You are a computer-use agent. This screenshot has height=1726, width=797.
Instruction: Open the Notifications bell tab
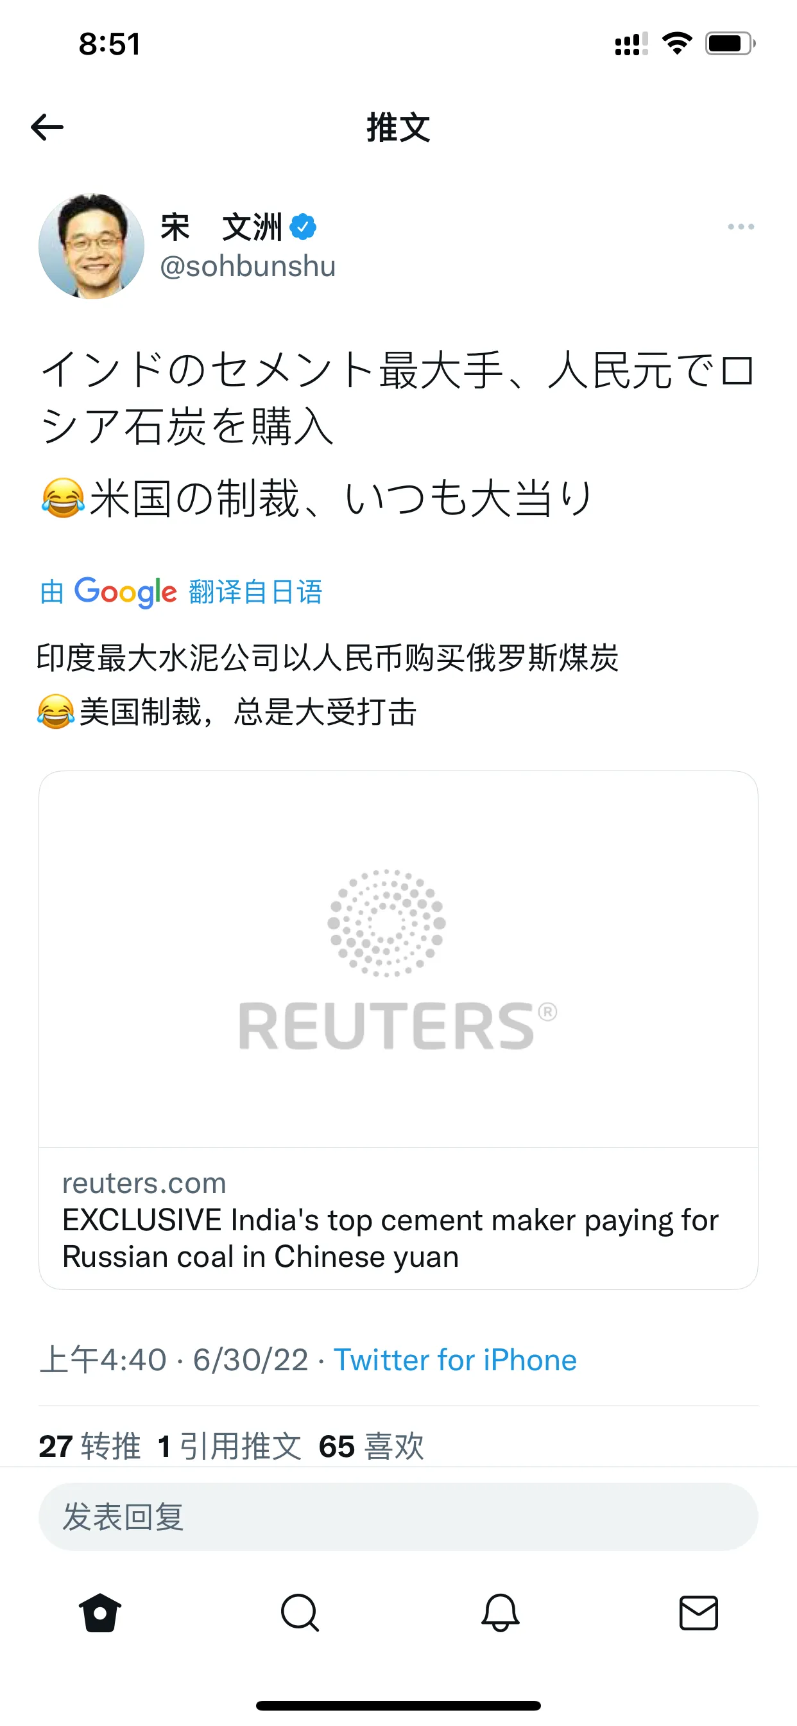(500, 1613)
